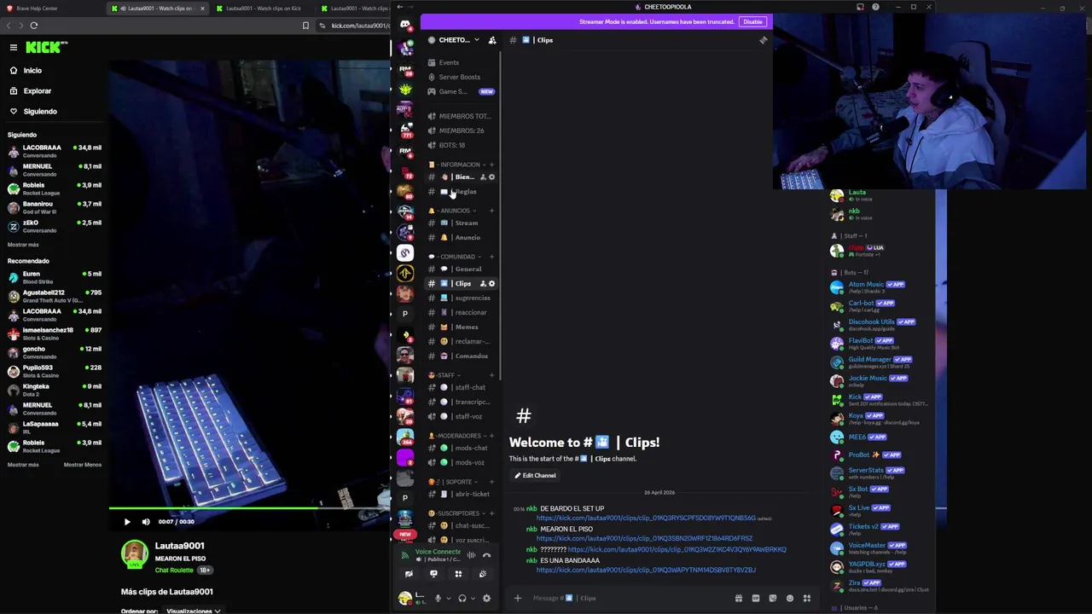Open Discord direct messages home icon
1092x614 pixels.
(x=405, y=25)
